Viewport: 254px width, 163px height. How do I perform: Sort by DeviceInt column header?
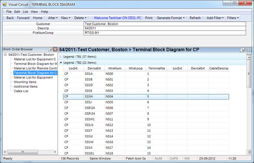tap(94, 69)
